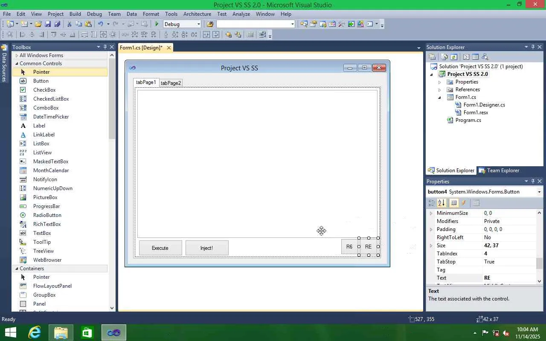Click the volume speaker icon in system tray
This screenshot has height=341, width=546.
pyautogui.click(x=506, y=333)
